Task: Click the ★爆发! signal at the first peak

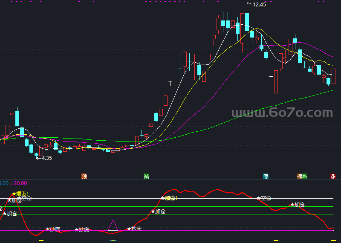Action: [x=20, y=194]
